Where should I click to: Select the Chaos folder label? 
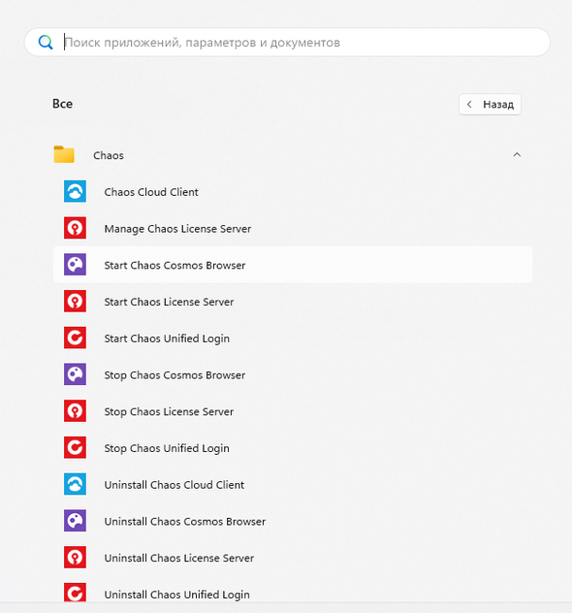click(109, 155)
